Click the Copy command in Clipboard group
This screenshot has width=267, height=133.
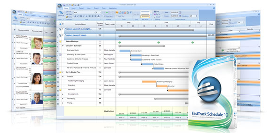[x=69, y=14]
